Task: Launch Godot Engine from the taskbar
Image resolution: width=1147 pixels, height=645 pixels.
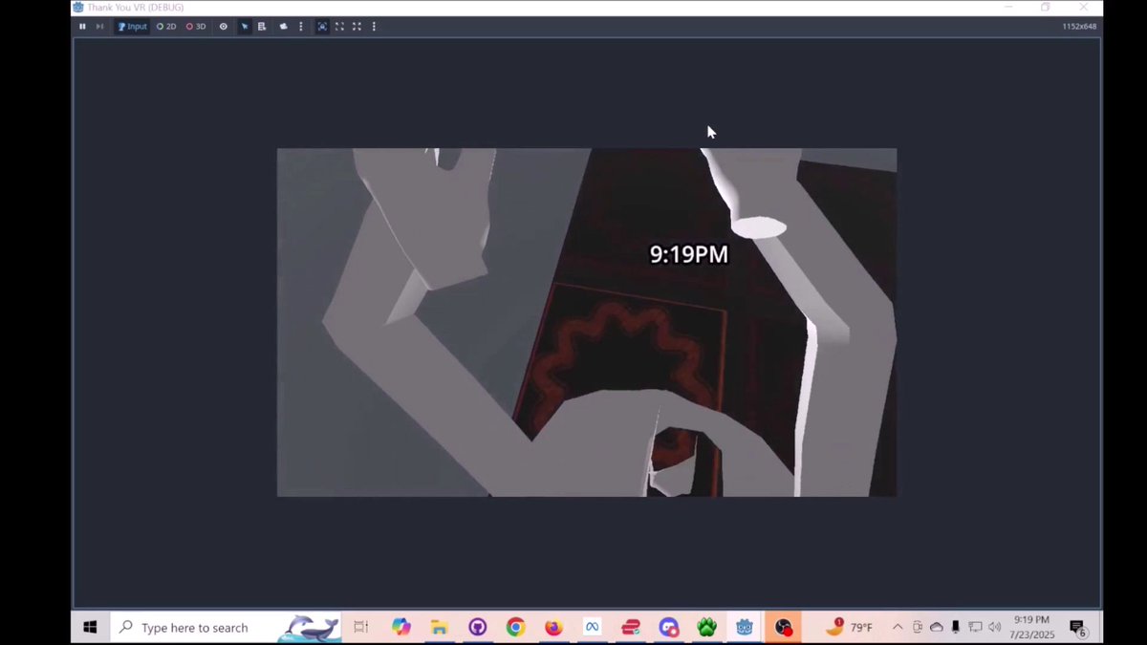Action: coord(745,627)
